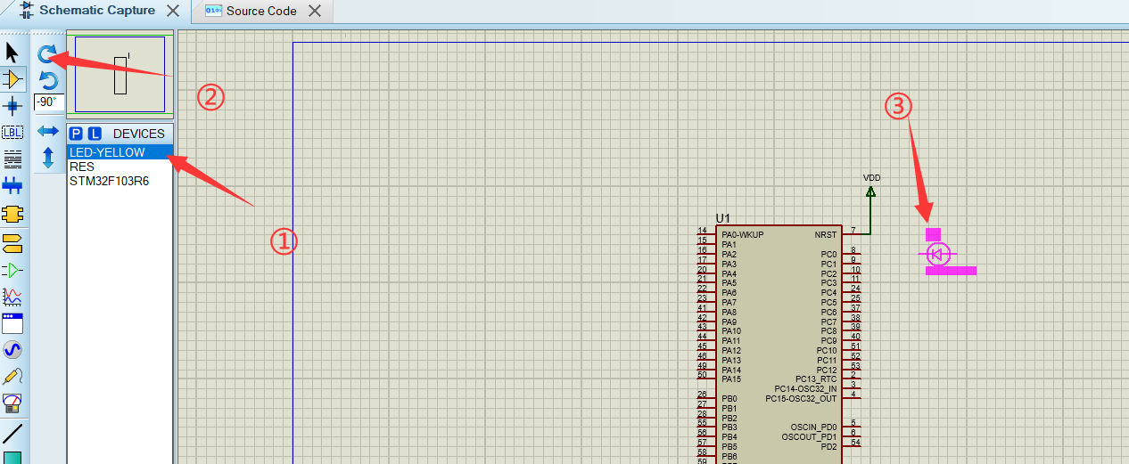Select the Component mode tool
The height and width of the screenshot is (464, 1129).
(12, 79)
